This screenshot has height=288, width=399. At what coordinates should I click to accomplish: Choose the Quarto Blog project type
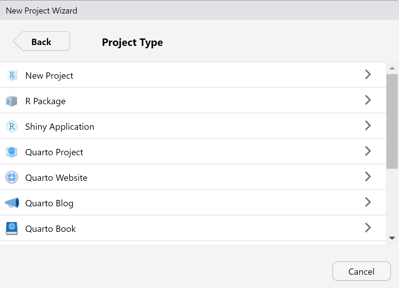(x=50, y=203)
